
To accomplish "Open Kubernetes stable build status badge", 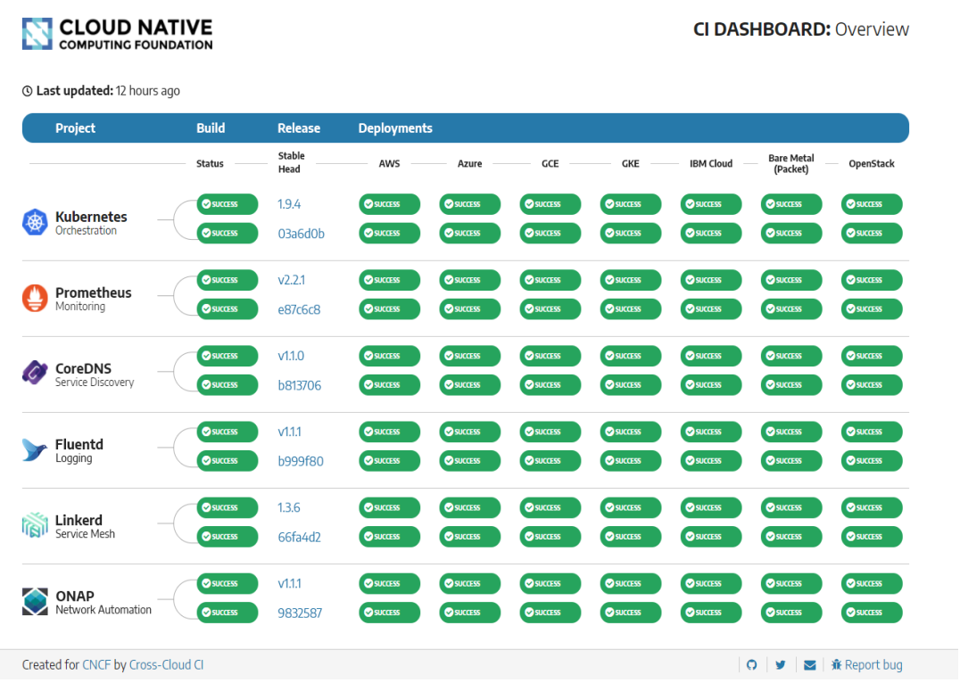I will tap(228, 204).
